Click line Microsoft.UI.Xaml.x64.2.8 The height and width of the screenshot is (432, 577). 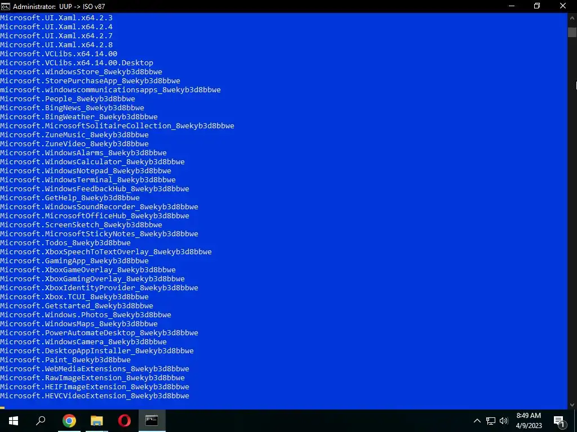pos(56,45)
